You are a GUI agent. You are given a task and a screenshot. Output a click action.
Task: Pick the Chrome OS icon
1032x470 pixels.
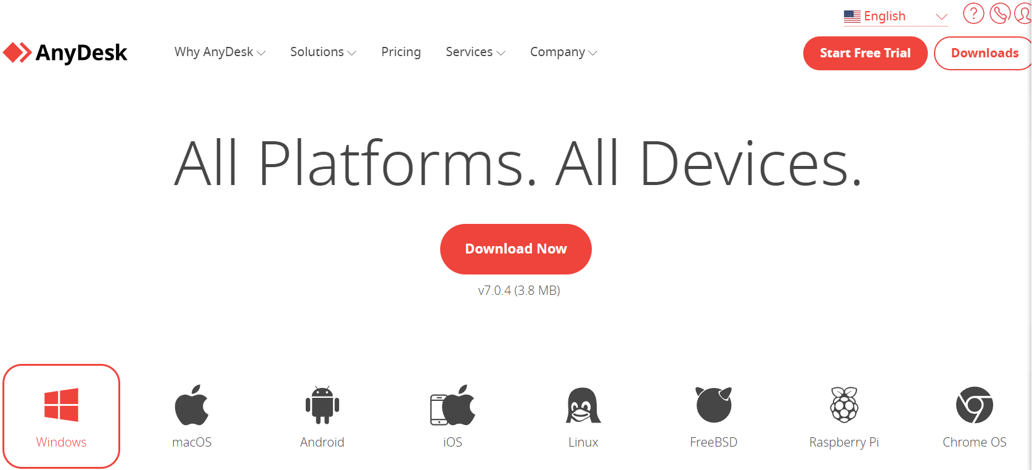[975, 405]
